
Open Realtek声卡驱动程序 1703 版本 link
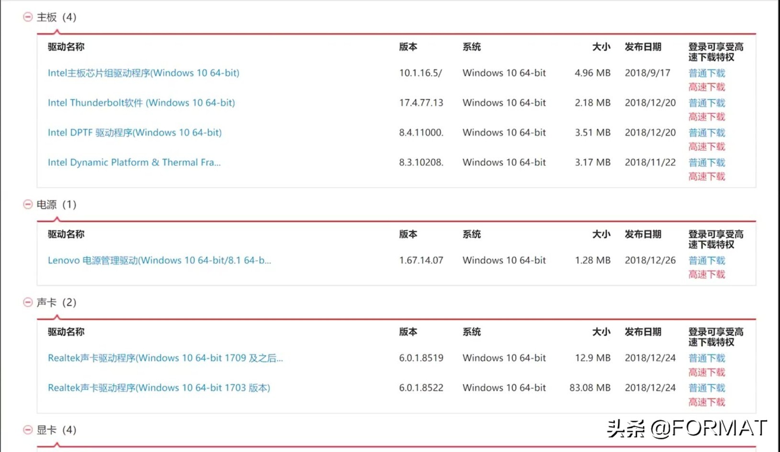tap(158, 388)
